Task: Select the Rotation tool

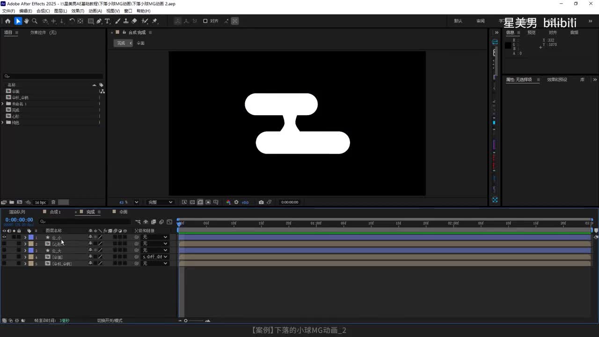Action: point(72,21)
